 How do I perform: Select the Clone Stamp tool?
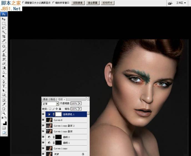4,55
